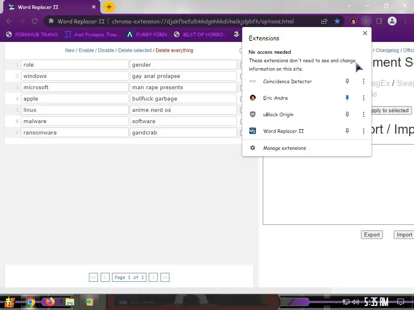Select Eric Andre in the extensions list
414x310 pixels.
click(x=275, y=98)
